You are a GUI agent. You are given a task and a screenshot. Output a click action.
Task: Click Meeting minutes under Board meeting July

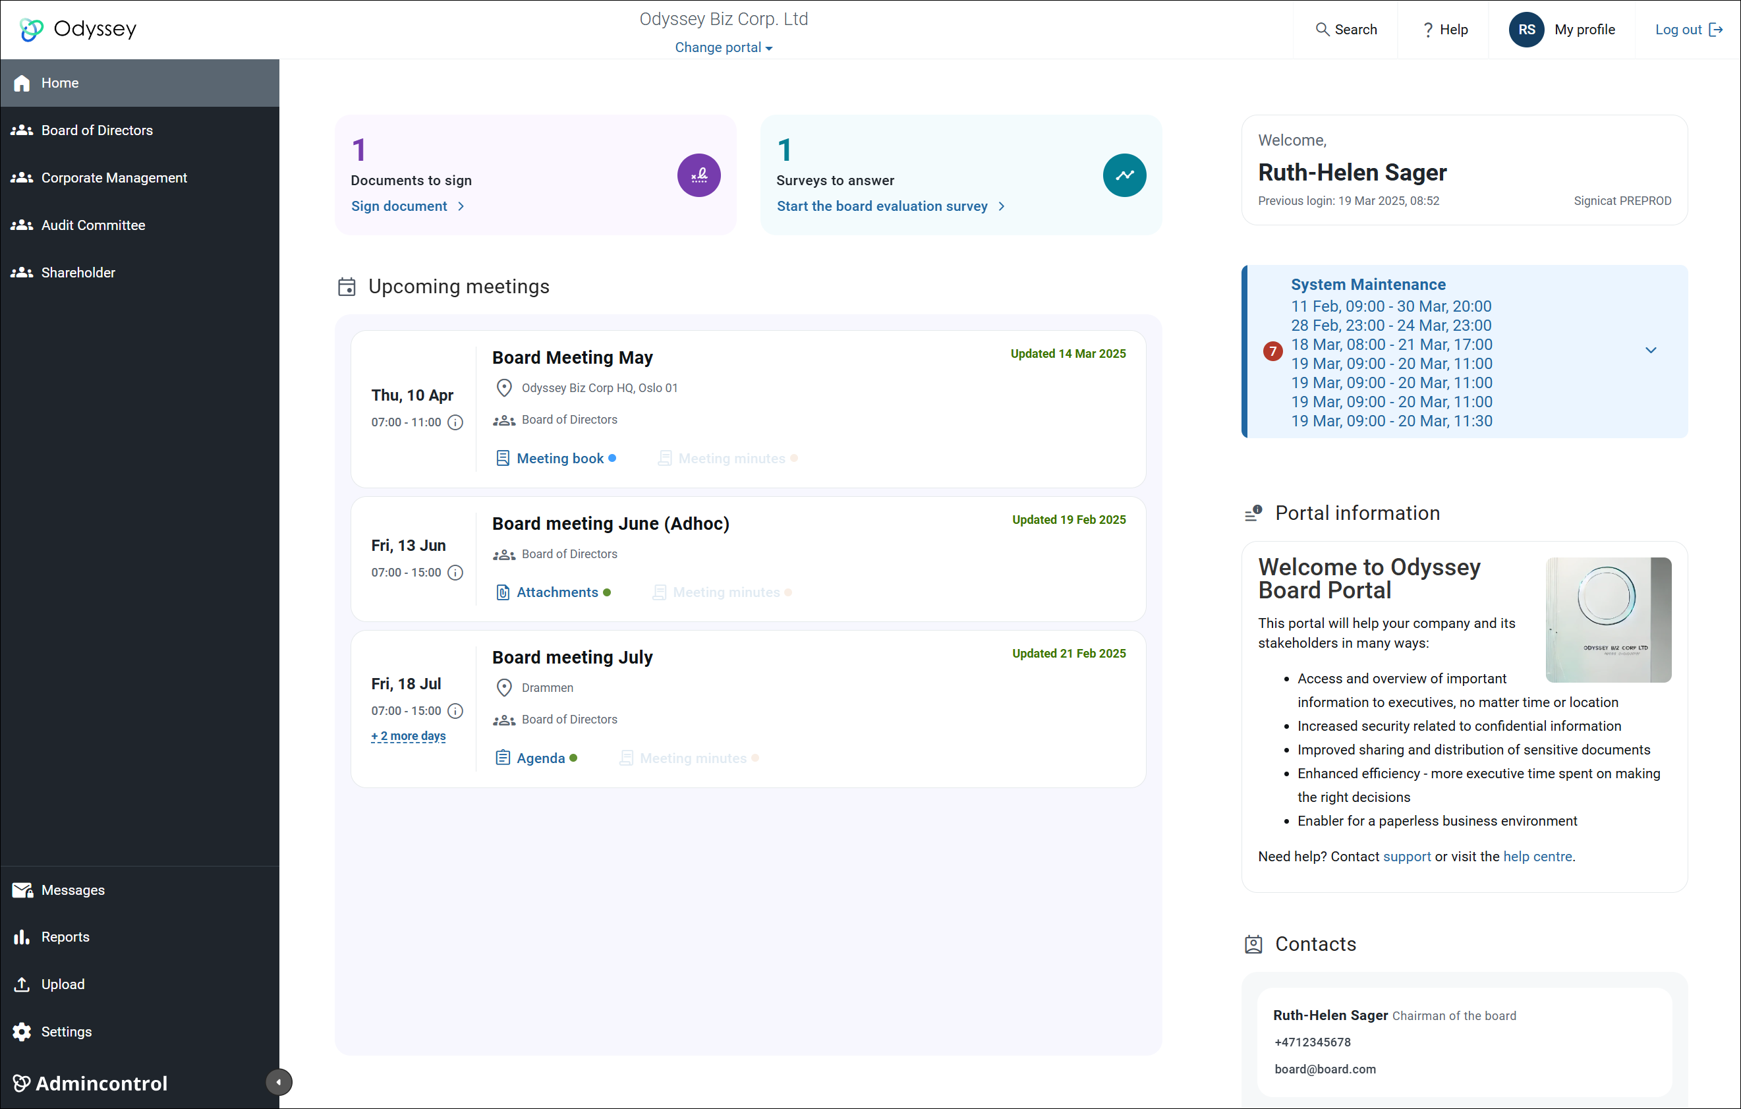[x=689, y=758]
